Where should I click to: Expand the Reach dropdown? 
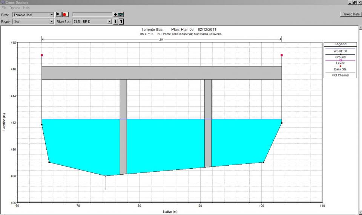(x=52, y=22)
